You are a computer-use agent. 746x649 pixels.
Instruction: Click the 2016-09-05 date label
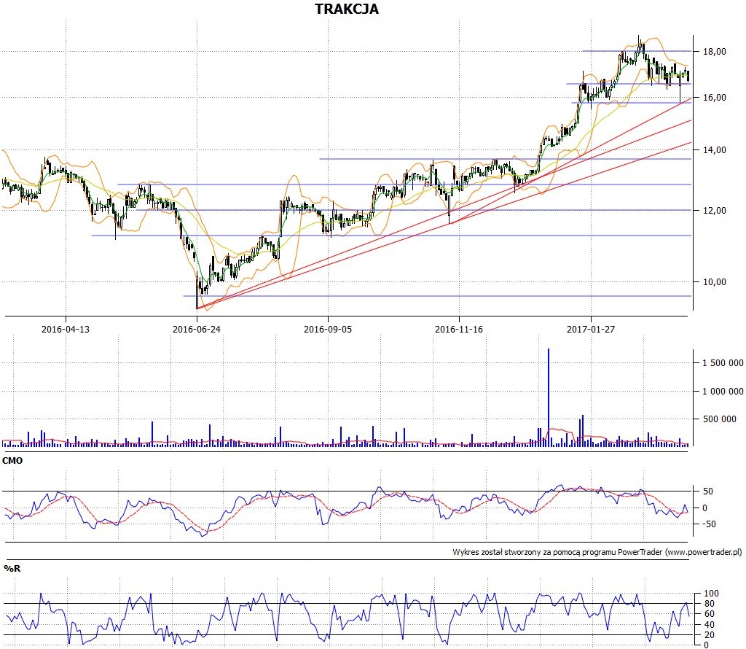(328, 329)
